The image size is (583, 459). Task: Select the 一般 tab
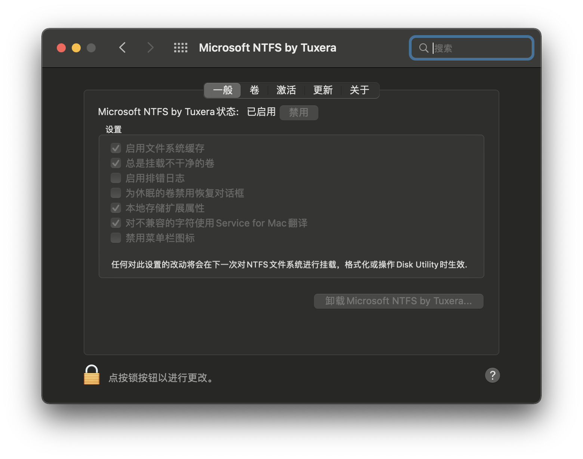click(x=223, y=90)
